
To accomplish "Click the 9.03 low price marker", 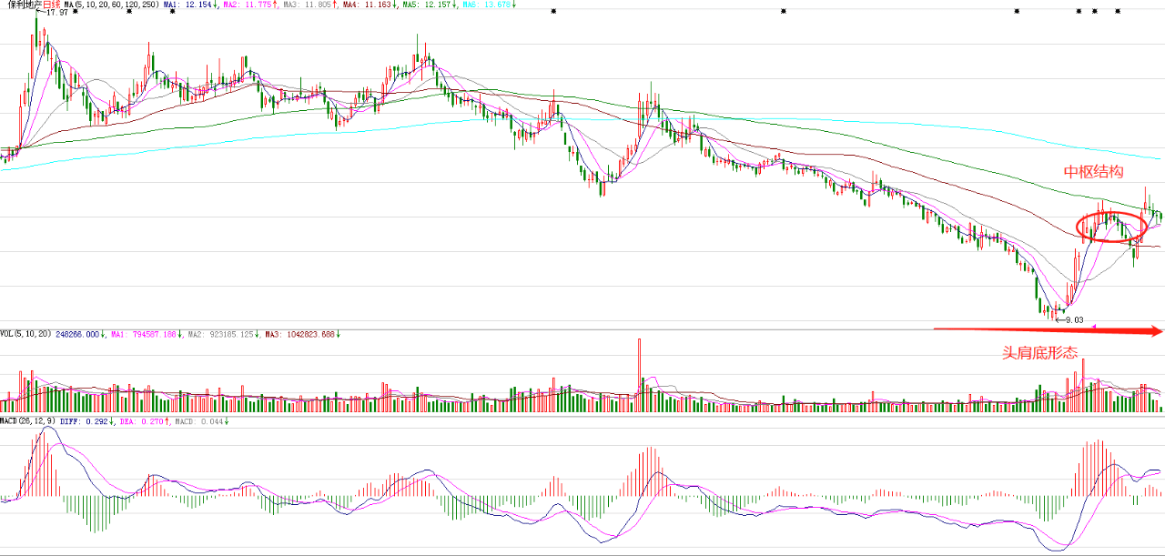I will 1074,319.
